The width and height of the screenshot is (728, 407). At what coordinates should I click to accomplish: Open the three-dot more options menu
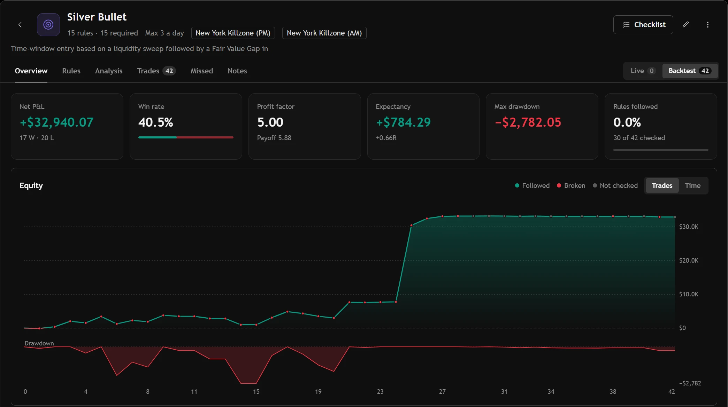click(707, 25)
